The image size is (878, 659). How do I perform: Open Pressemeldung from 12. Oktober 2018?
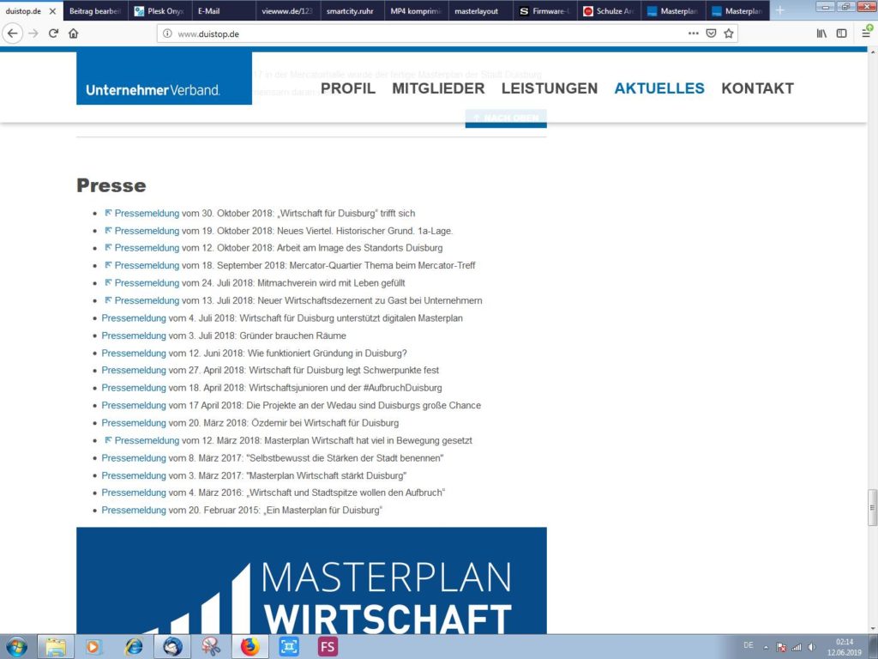147,248
